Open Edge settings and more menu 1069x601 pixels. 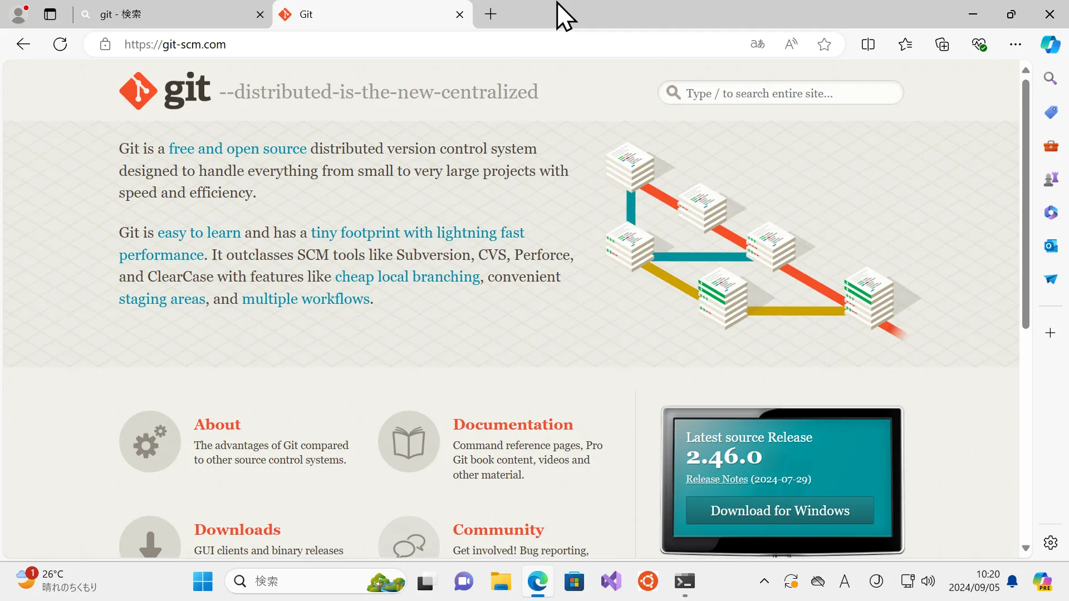click(1016, 45)
